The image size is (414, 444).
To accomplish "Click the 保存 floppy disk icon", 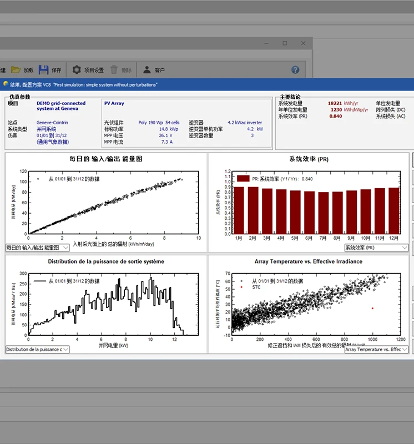I will [43, 70].
